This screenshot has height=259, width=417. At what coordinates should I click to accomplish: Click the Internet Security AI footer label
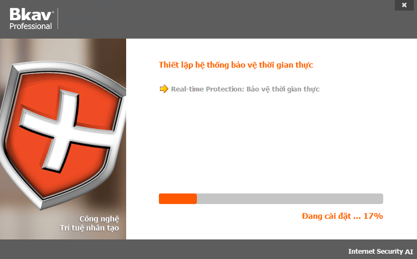click(x=381, y=252)
